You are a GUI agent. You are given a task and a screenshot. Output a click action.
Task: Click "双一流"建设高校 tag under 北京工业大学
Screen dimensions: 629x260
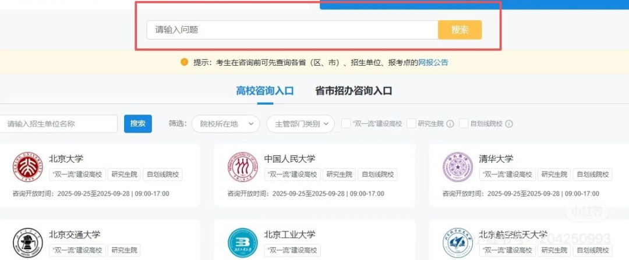click(292, 251)
